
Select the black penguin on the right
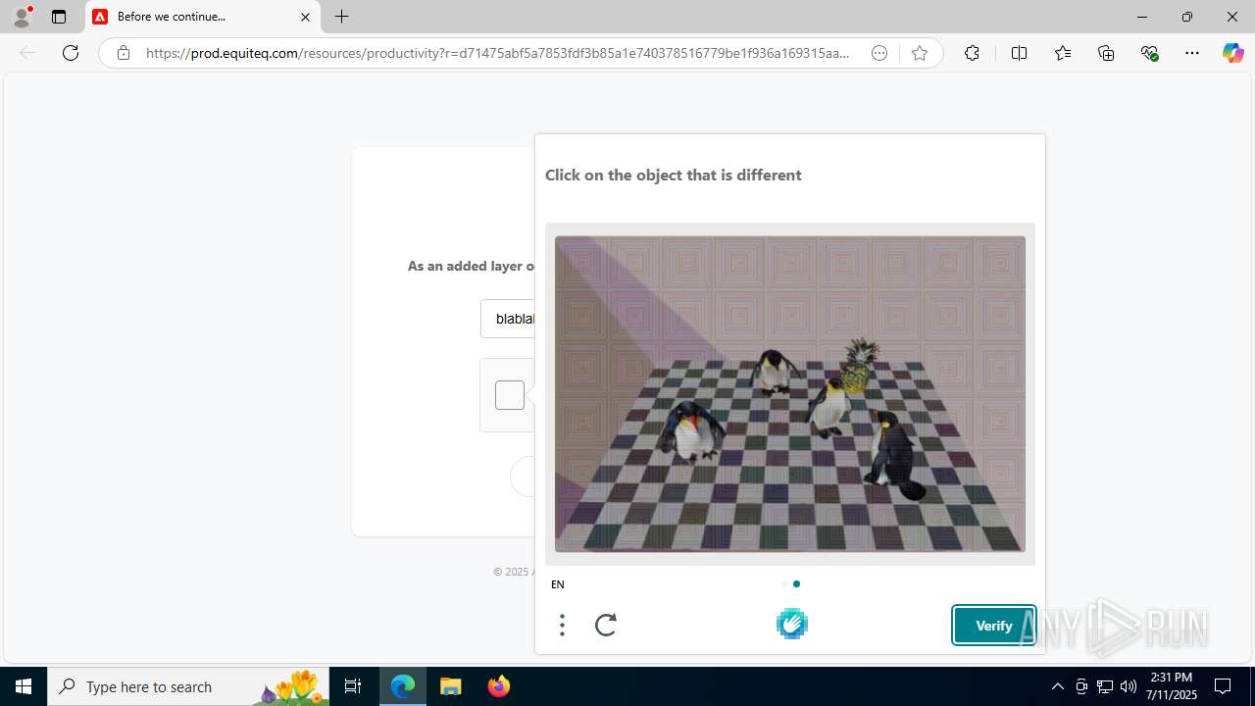(895, 456)
